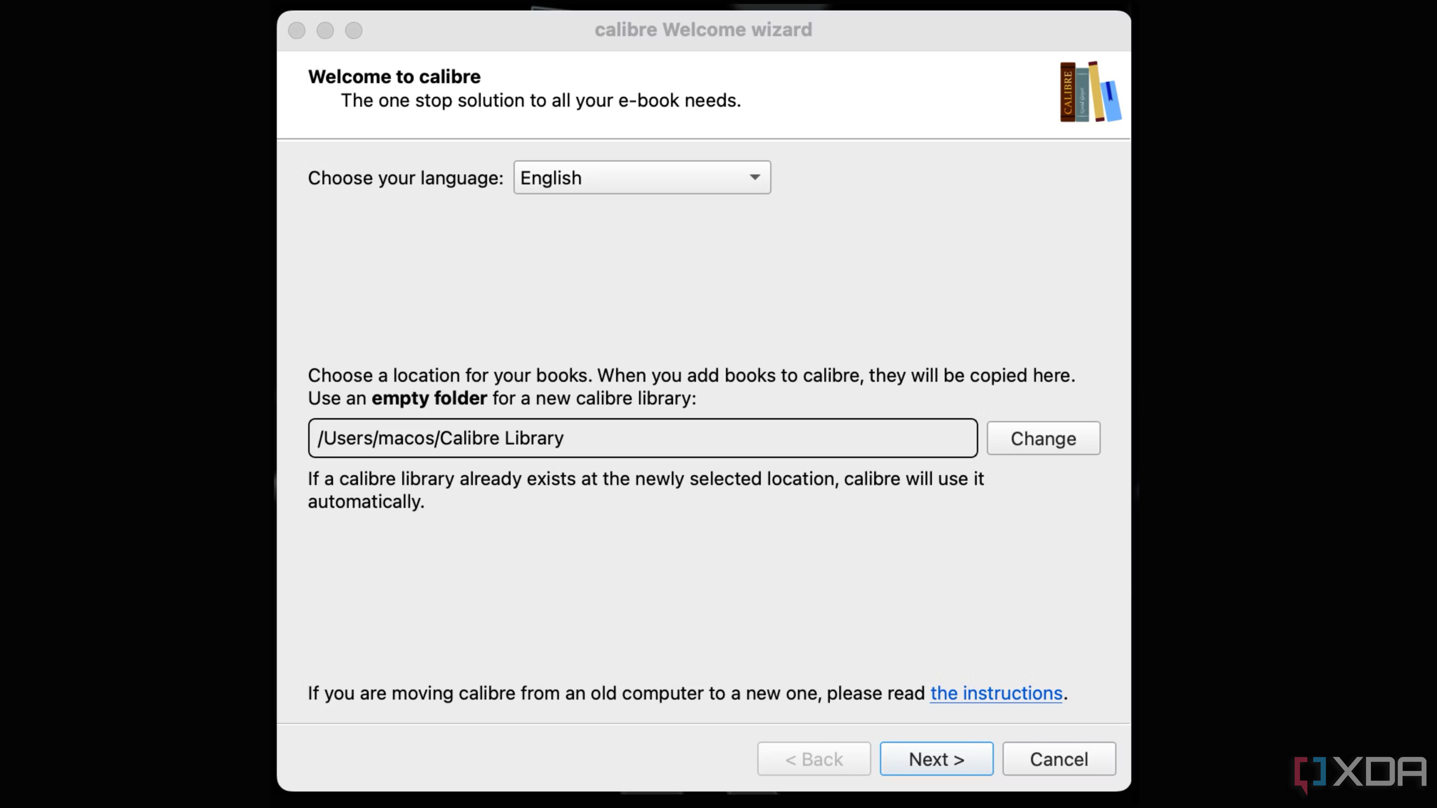1437x808 pixels.
Task: Click the 'calibre Welcome wizard' window title
Action: (x=704, y=30)
